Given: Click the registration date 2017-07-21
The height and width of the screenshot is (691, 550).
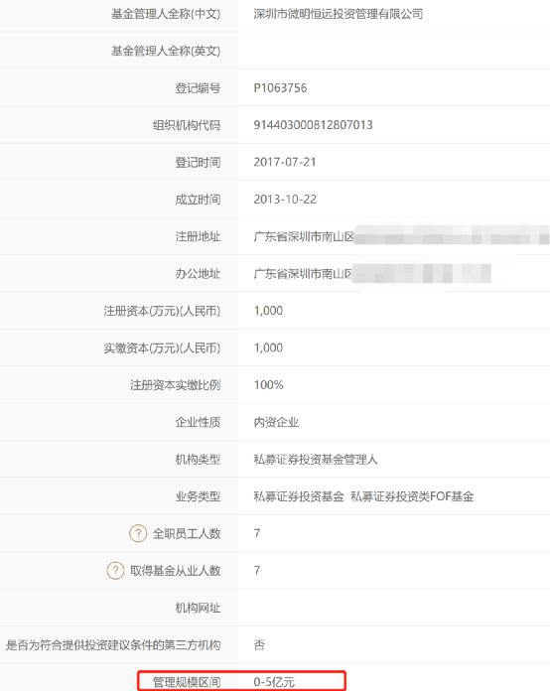Looking at the screenshot, I should (285, 162).
